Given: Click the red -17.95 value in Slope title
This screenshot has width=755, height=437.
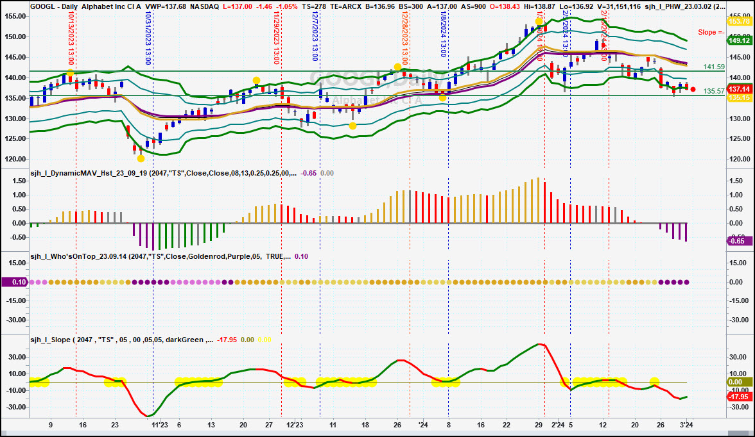Looking at the screenshot, I should pos(227,340).
